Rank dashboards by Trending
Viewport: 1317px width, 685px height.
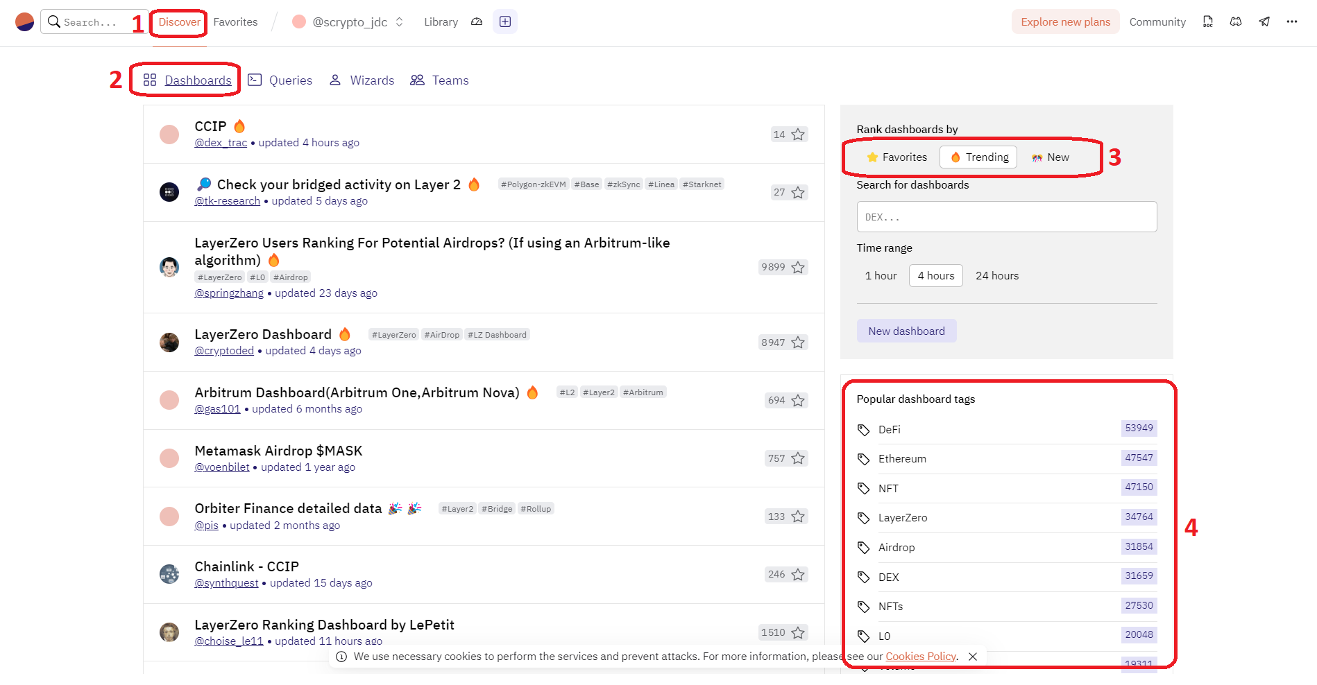tap(978, 157)
